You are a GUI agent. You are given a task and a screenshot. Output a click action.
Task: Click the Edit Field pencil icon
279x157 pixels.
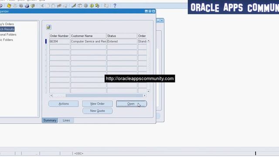click(x=74, y=6)
